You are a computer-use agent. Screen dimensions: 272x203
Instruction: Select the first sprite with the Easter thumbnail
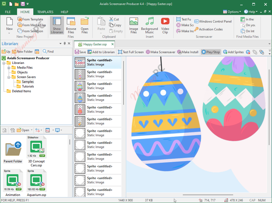click(x=98, y=62)
